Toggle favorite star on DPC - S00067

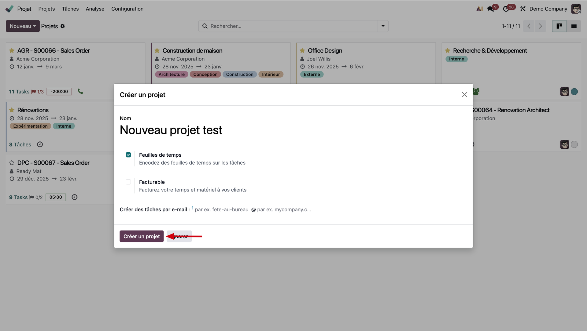pos(12,163)
